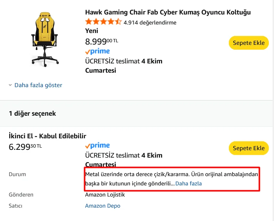Click the 6.299 TL used price
The width and height of the screenshot is (274, 221).
[x=25, y=147]
